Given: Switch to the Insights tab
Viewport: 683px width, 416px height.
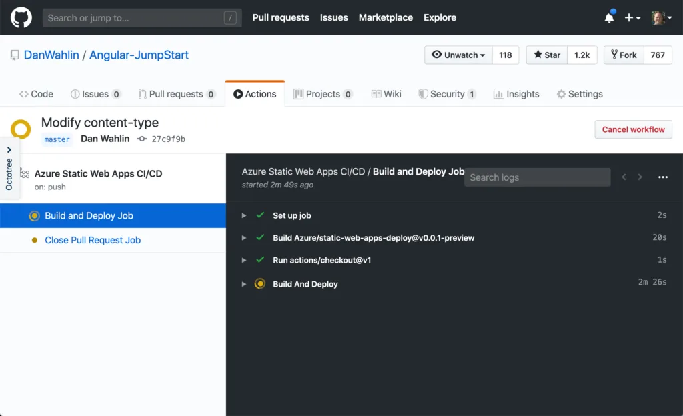Looking at the screenshot, I should (516, 94).
